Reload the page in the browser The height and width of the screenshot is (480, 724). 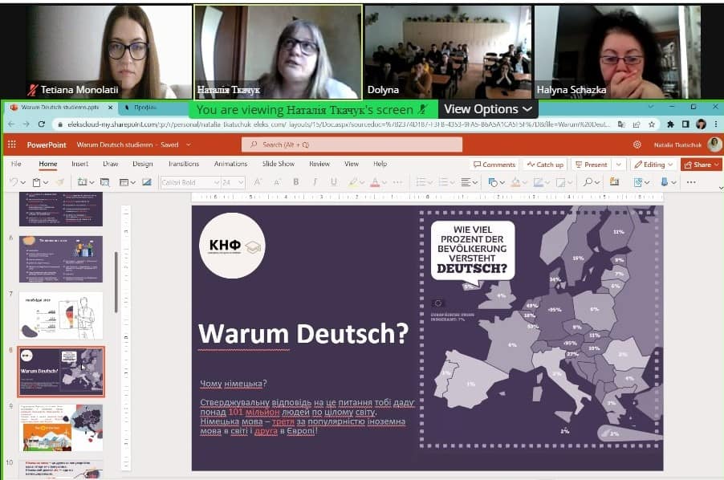(42, 124)
